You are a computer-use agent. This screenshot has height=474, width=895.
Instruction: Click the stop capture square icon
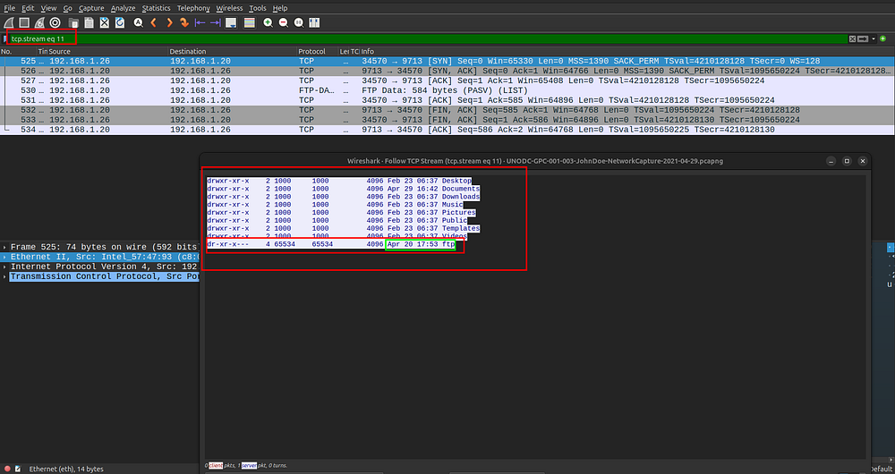[x=24, y=21]
